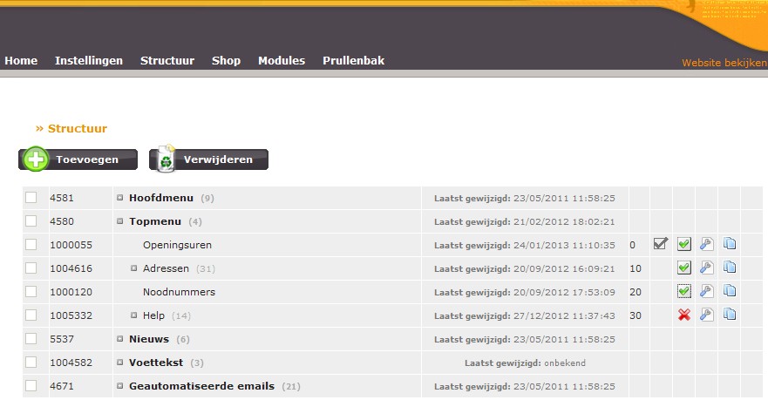Click ID 1004616 in the list
768x400 pixels.
(71, 268)
